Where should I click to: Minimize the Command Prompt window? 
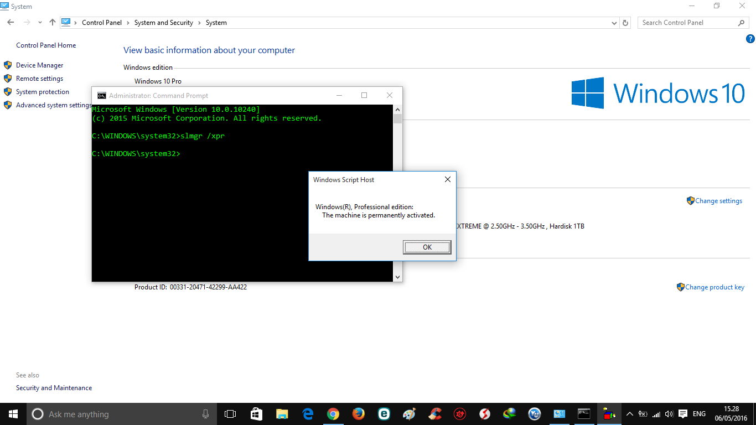point(339,95)
